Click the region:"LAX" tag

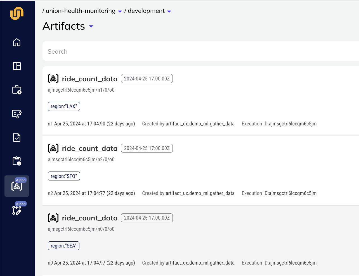click(x=64, y=106)
